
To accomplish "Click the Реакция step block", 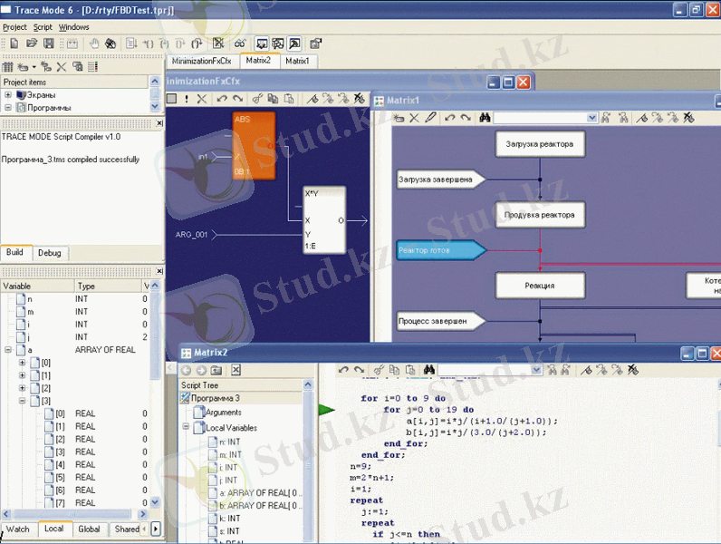I will [540, 285].
